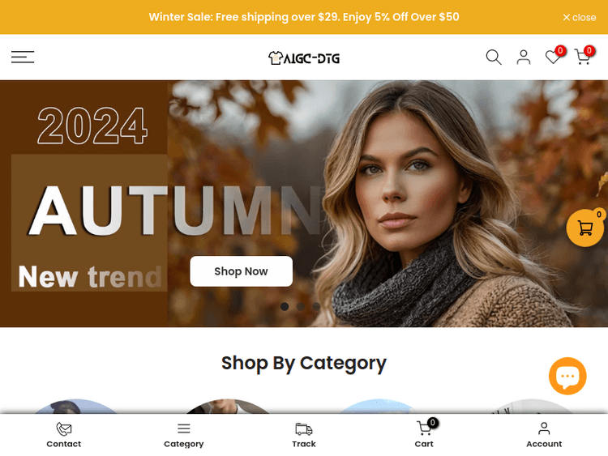Close the Winter Sale announcement banner
Viewport: 608px width, 456px height.
580,18
